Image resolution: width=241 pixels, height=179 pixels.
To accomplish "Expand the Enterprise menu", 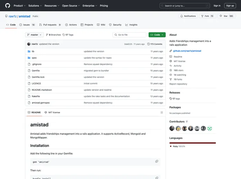I will tap(90, 6).
